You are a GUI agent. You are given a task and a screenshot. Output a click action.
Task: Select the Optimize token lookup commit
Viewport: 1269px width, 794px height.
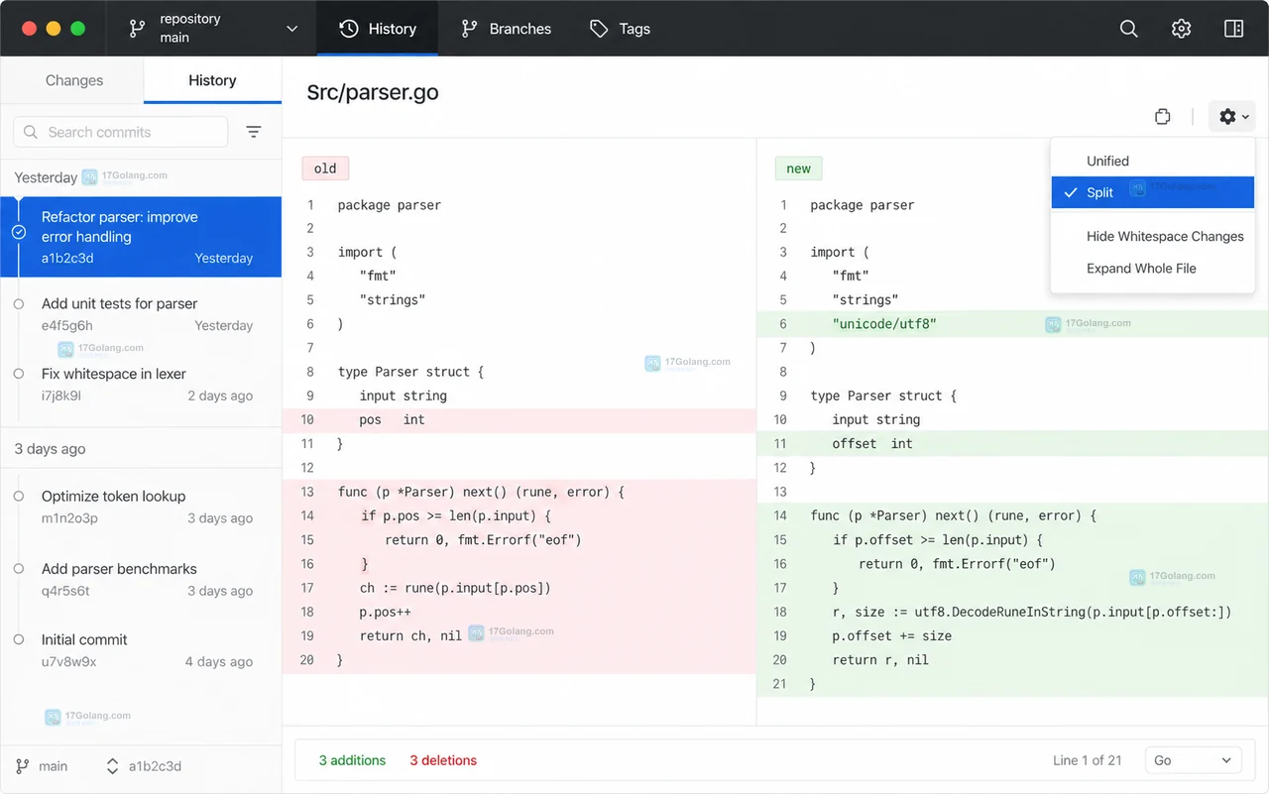pyautogui.click(x=141, y=507)
